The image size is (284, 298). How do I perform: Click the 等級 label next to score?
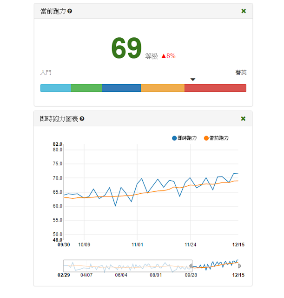click(x=152, y=56)
